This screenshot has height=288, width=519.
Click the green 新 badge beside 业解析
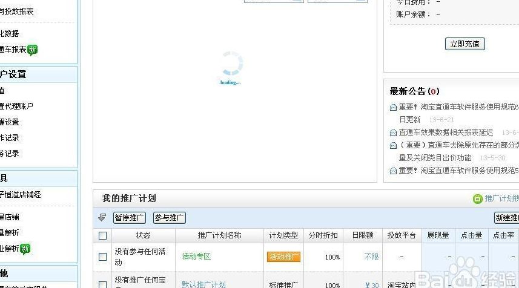pyautogui.click(x=25, y=249)
